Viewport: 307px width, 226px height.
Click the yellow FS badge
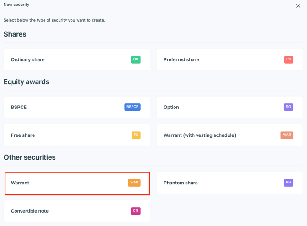click(x=136, y=135)
